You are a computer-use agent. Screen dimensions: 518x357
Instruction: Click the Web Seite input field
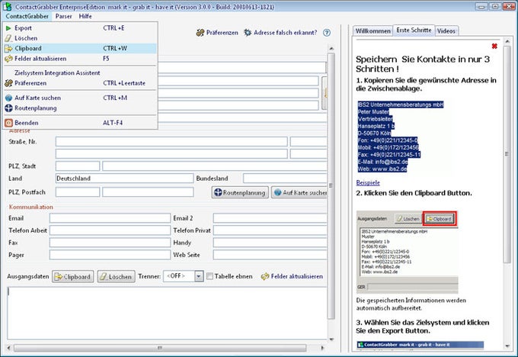[x=270, y=255]
